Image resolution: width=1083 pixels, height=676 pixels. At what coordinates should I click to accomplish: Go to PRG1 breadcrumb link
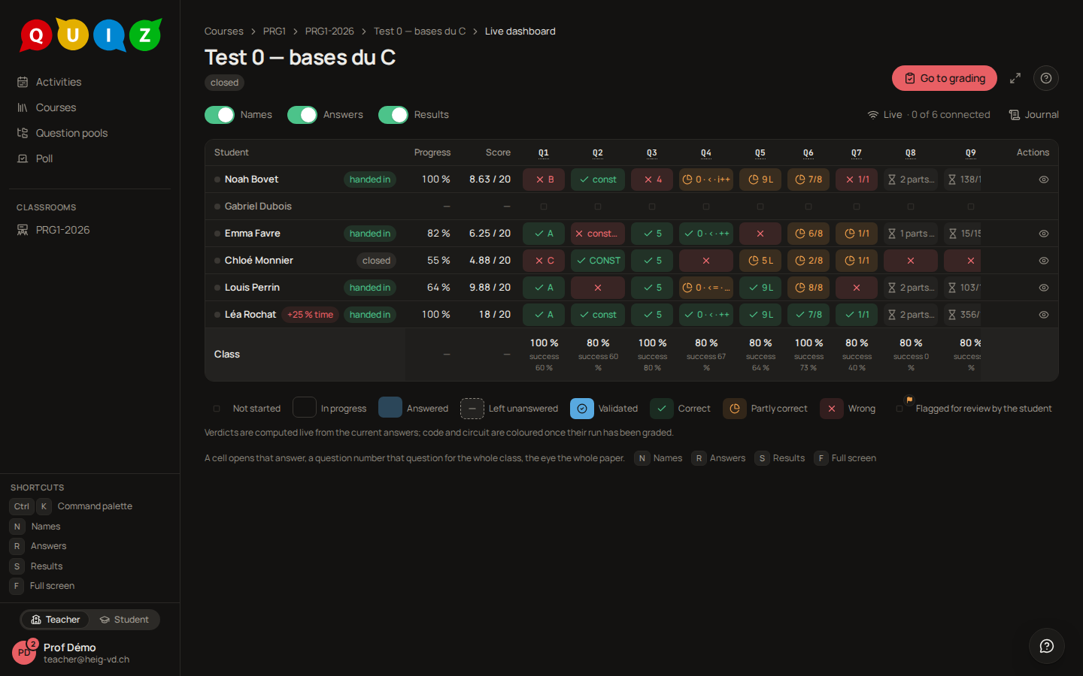click(275, 32)
